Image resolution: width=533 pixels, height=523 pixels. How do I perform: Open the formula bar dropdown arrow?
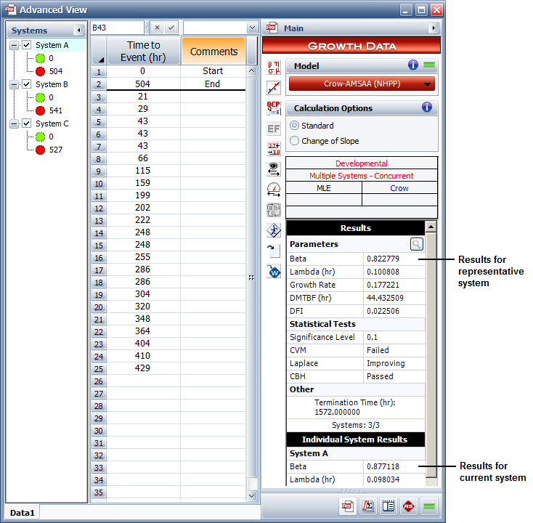coord(252,28)
